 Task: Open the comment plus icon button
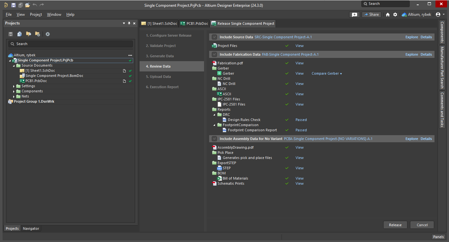pyautogui.click(x=355, y=14)
